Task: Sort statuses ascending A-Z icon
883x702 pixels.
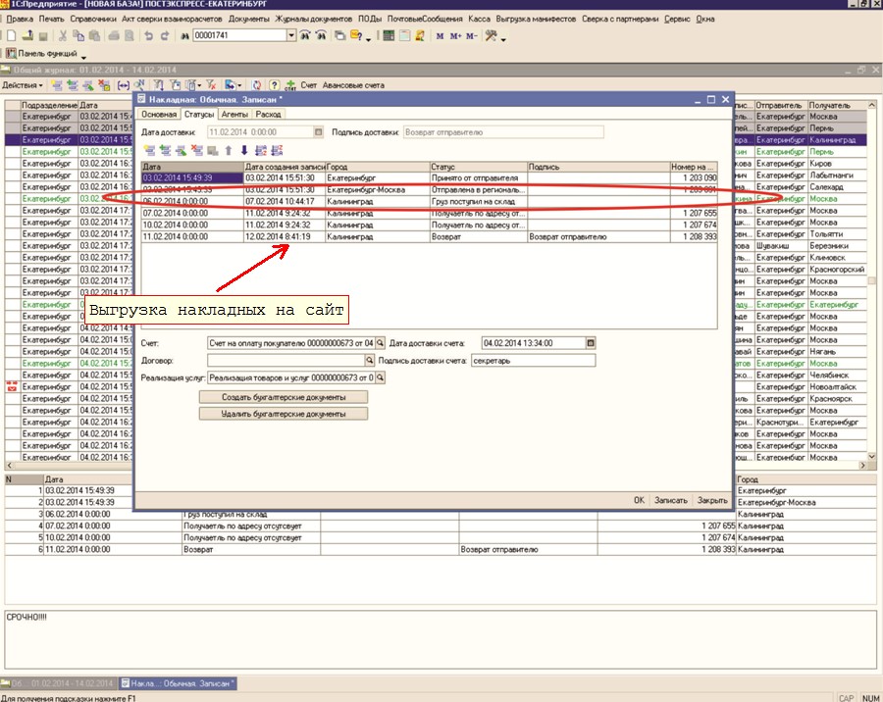Action: [x=261, y=150]
